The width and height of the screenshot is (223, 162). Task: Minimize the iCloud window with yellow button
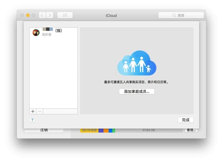pyautogui.click(x=28, y=15)
